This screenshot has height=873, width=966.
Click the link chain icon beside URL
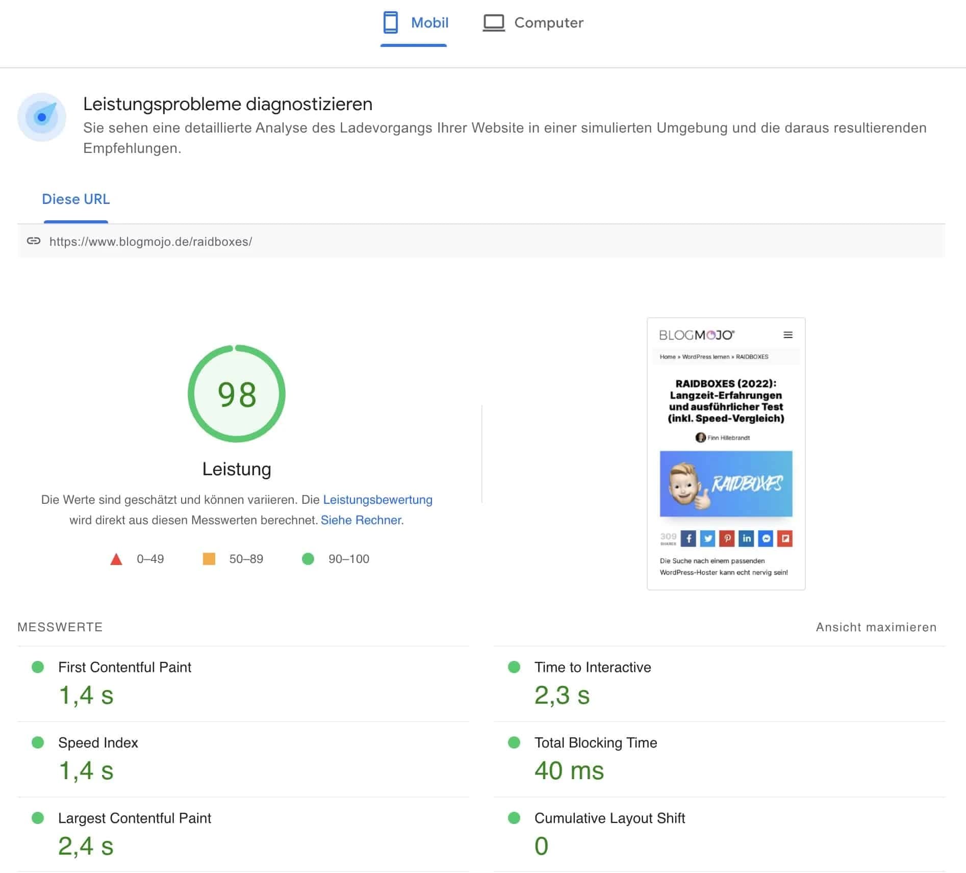34,241
